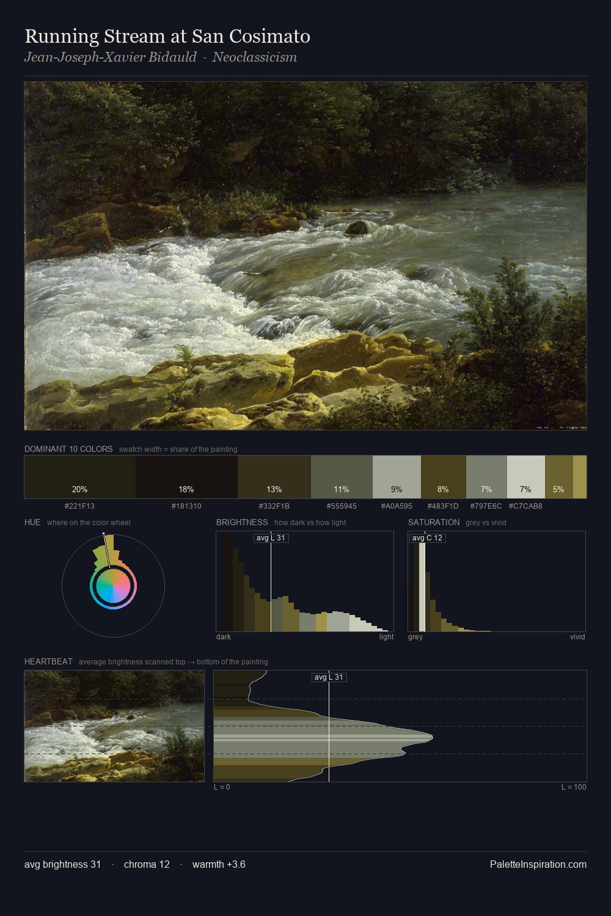Image resolution: width=611 pixels, height=916 pixels.
Task: Click the small painting thumbnail in Heartbeat section
Action: point(114,726)
